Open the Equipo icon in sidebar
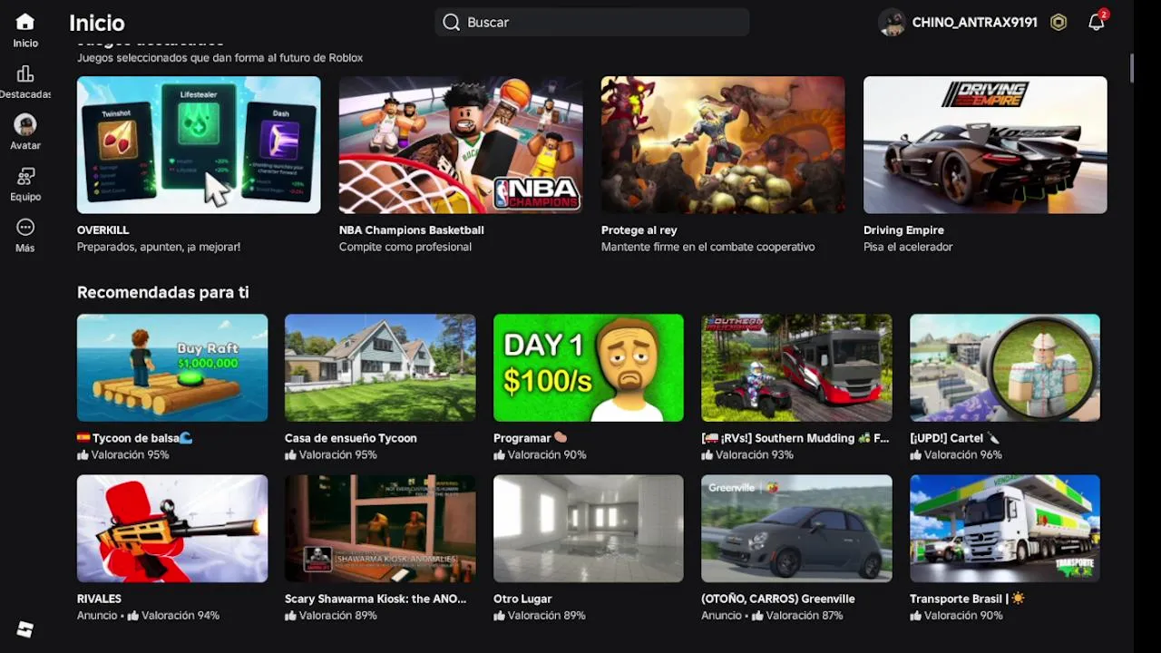 point(25,176)
